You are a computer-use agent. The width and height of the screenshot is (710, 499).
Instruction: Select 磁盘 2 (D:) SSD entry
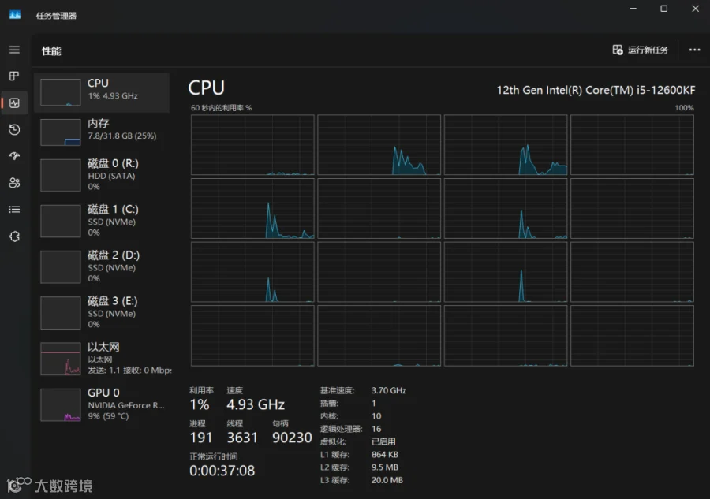point(102,267)
